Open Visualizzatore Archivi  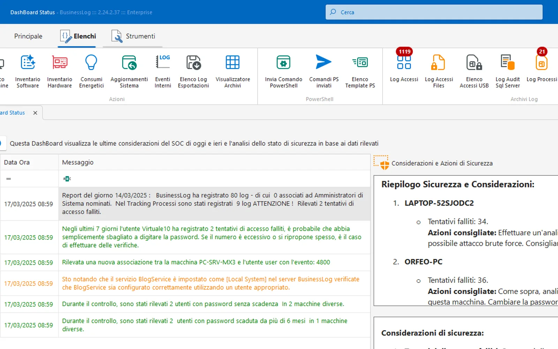click(233, 72)
